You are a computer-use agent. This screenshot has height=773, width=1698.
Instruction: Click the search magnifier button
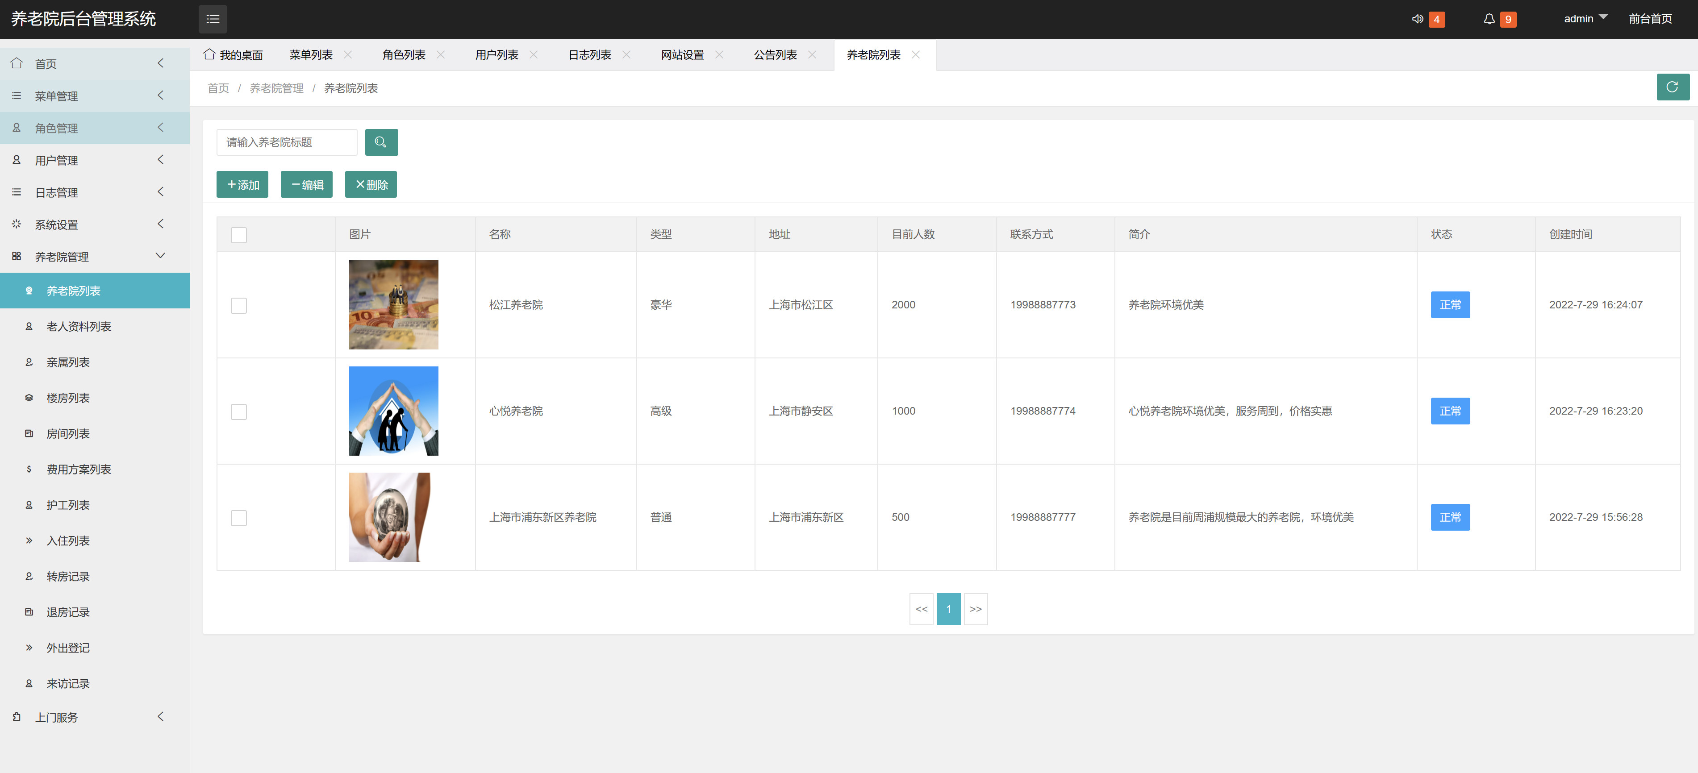click(381, 141)
